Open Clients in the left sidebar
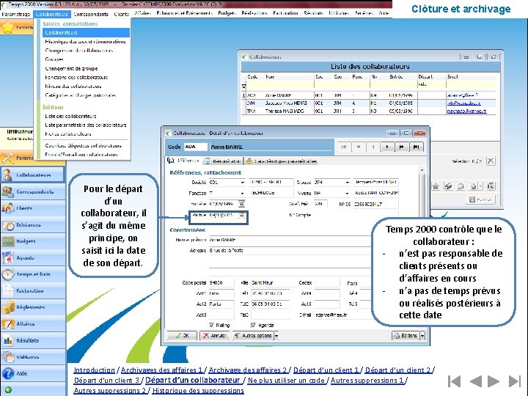The image size is (528, 396). pyautogui.click(x=33, y=208)
